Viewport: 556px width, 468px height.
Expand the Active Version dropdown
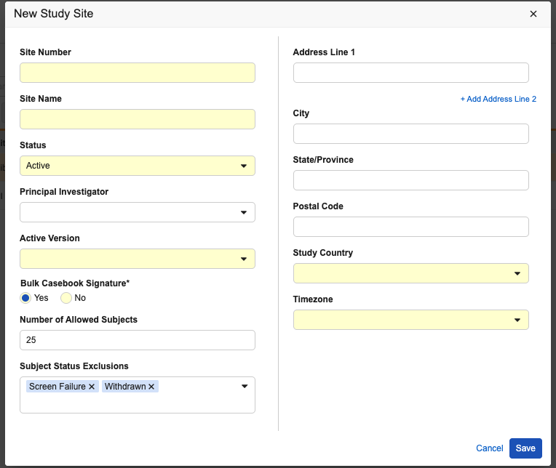pyautogui.click(x=138, y=259)
